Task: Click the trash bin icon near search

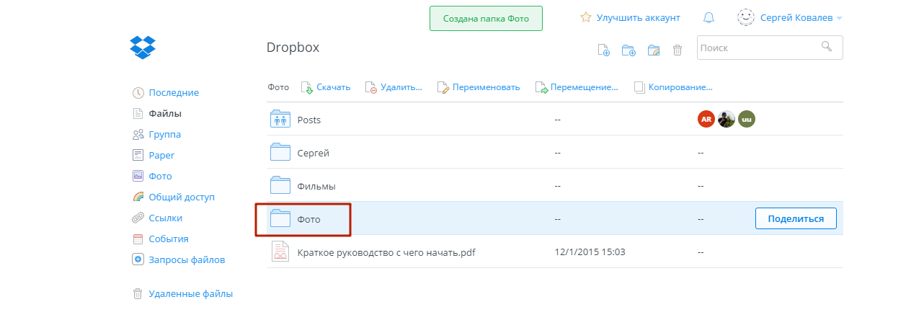Action: click(x=677, y=50)
